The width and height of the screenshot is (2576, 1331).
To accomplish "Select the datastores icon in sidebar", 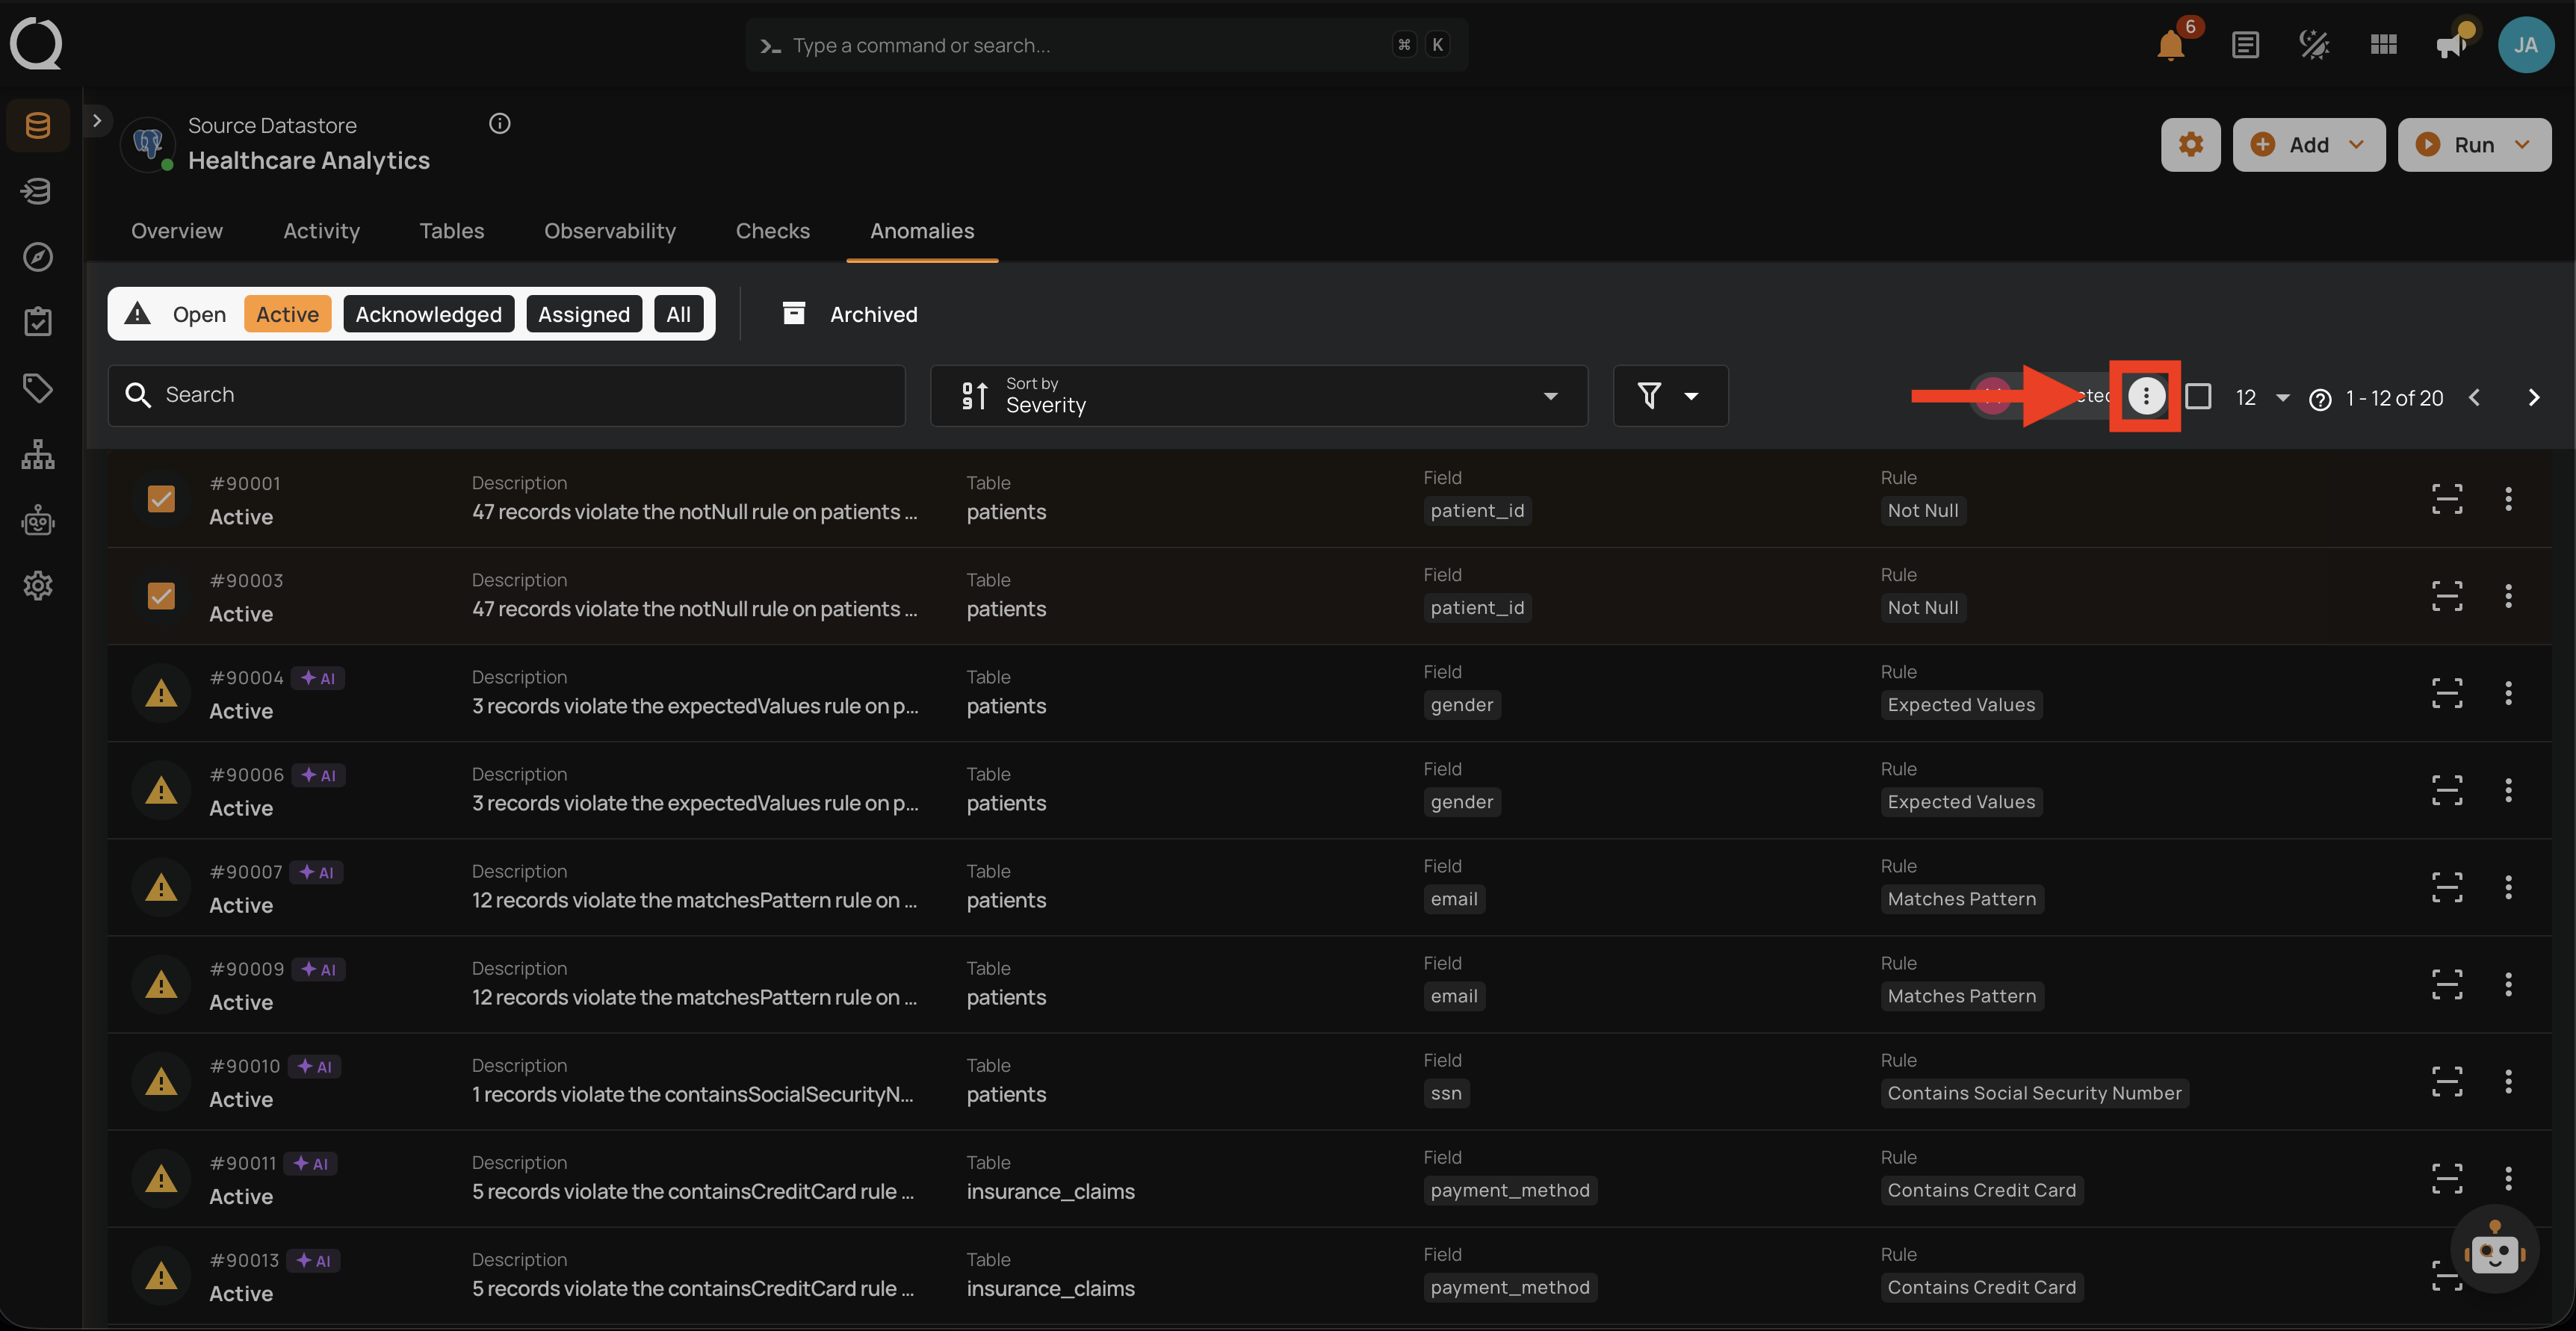I will point(38,125).
